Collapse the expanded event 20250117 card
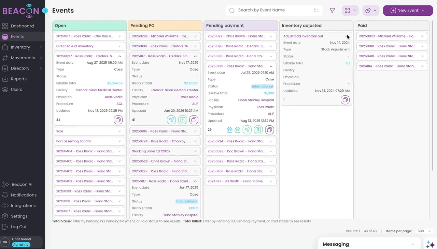Screen dimensions: 437x249 [195, 181]
